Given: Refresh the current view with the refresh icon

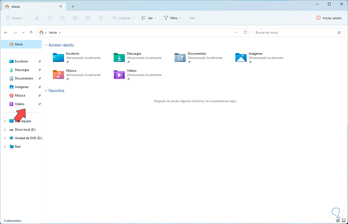Looking at the screenshot, I should (245, 32).
